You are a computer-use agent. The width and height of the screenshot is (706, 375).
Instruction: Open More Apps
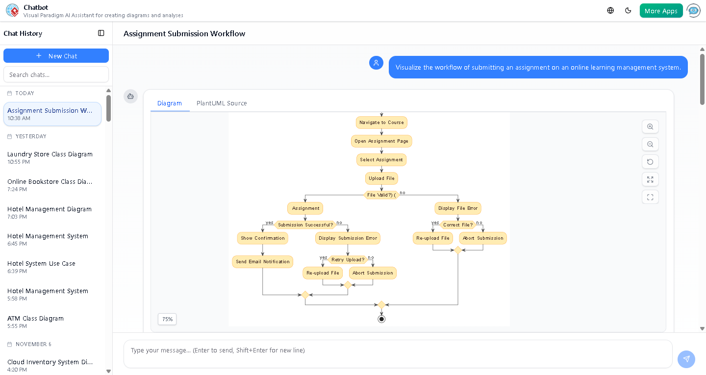coord(661,10)
